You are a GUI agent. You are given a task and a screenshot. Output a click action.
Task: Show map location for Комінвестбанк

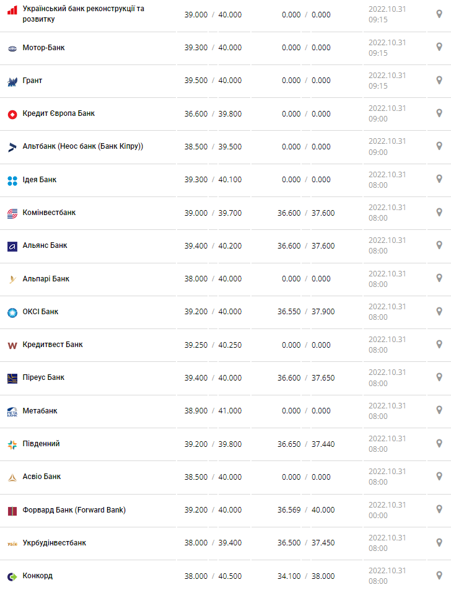click(439, 212)
